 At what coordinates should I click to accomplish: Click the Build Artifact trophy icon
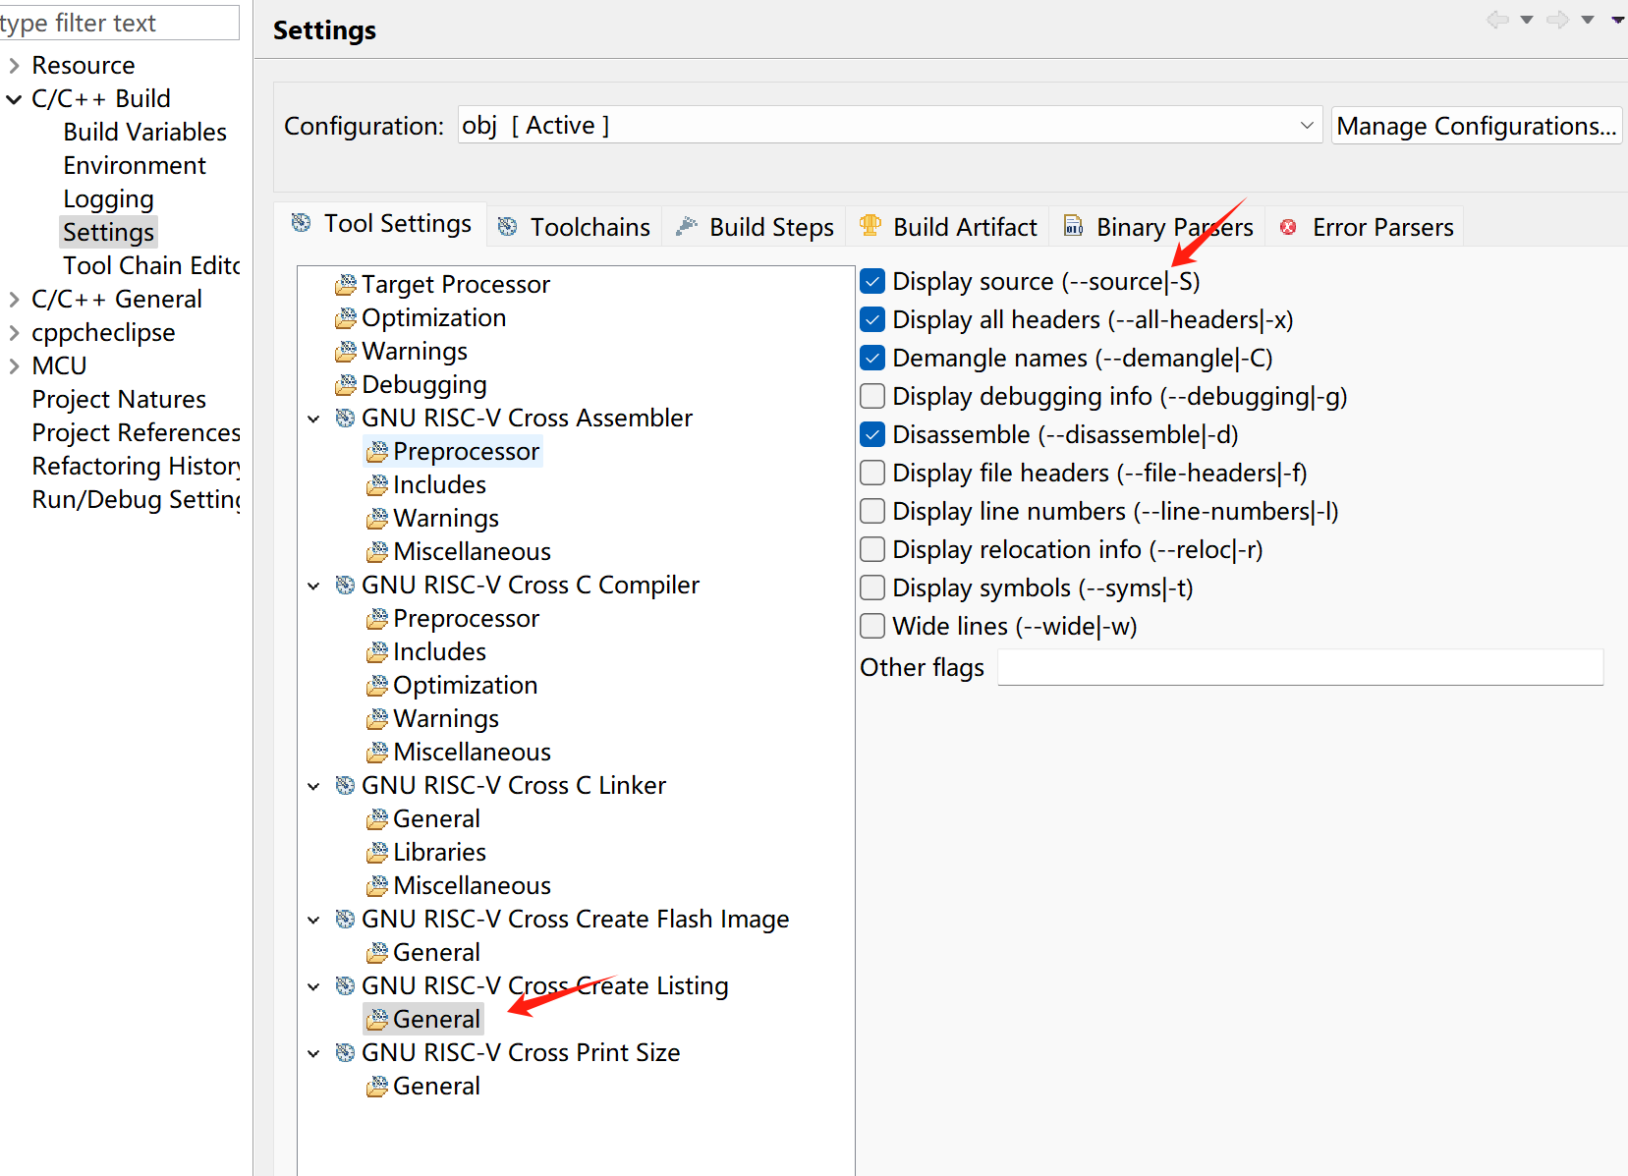[870, 226]
